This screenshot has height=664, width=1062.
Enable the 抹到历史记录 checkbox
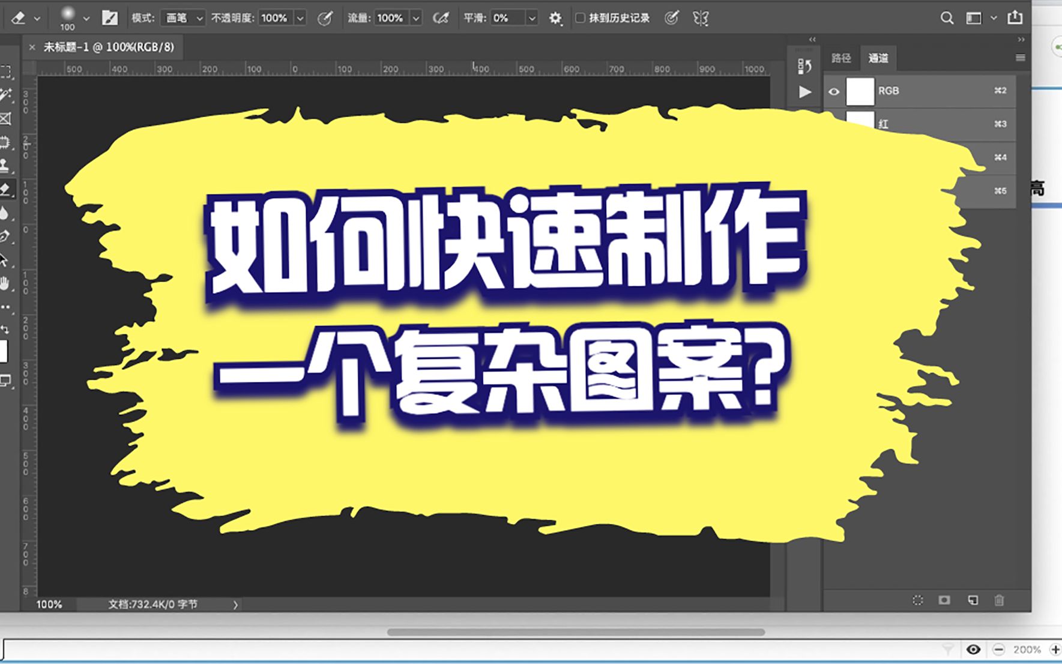[579, 18]
